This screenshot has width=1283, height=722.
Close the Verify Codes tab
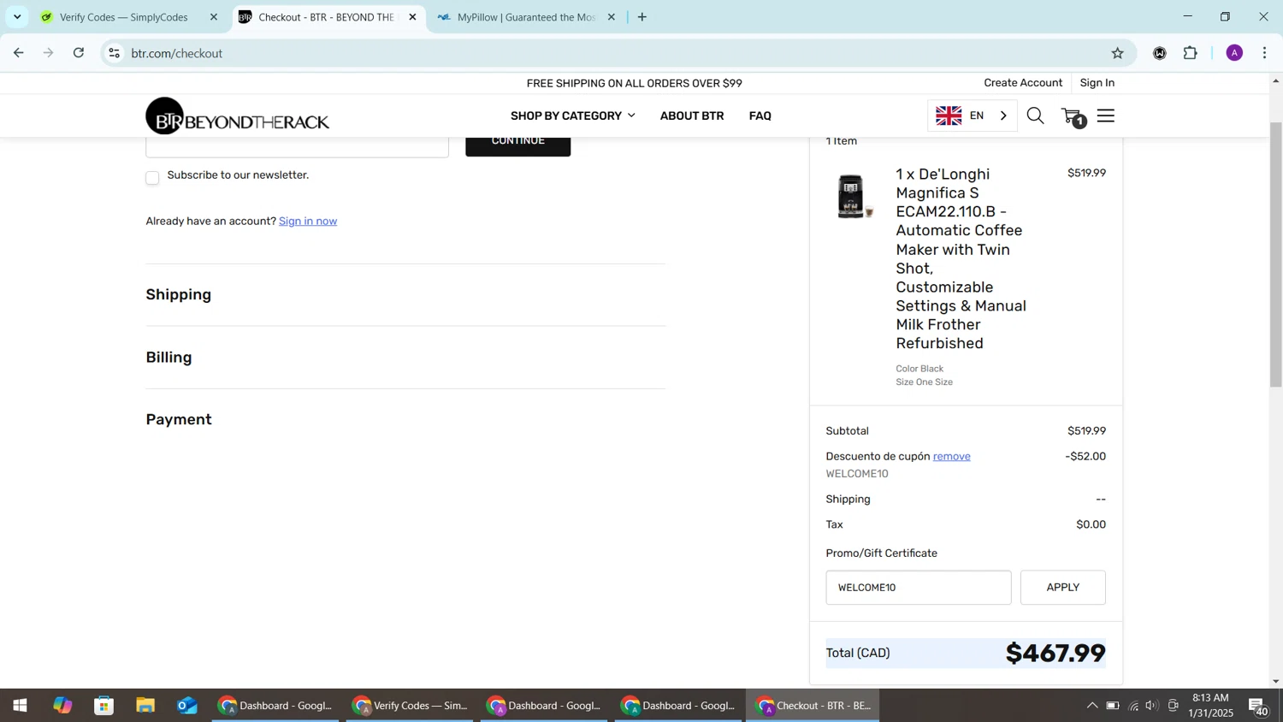tap(214, 17)
